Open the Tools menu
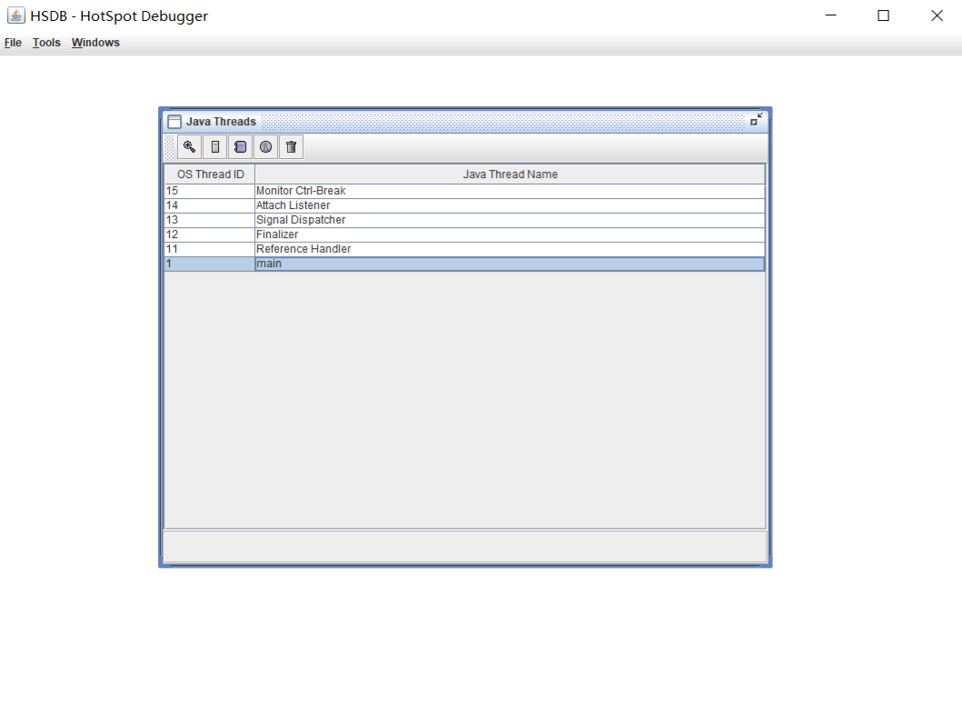 point(46,43)
